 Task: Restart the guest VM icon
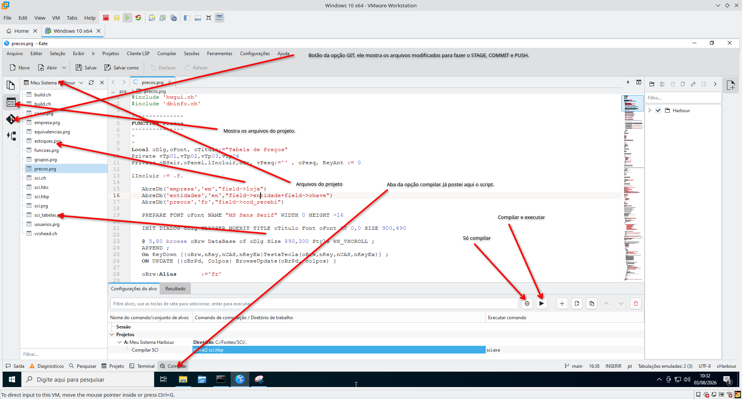[138, 18]
